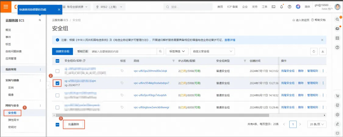Toggle the select-all checkbox in table header
The height and width of the screenshot is (137, 343).
(57, 61)
